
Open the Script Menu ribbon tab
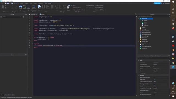click(x=48, y=3)
